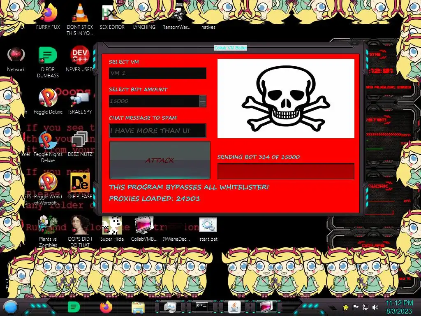Open File Explorer from the taskbar
The height and width of the screenshot is (316, 421).
pyautogui.click(x=138, y=307)
